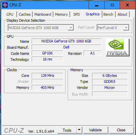Click the Memory clock value 405 MHz
Screen dimensions: 136x135
pos(47,88)
